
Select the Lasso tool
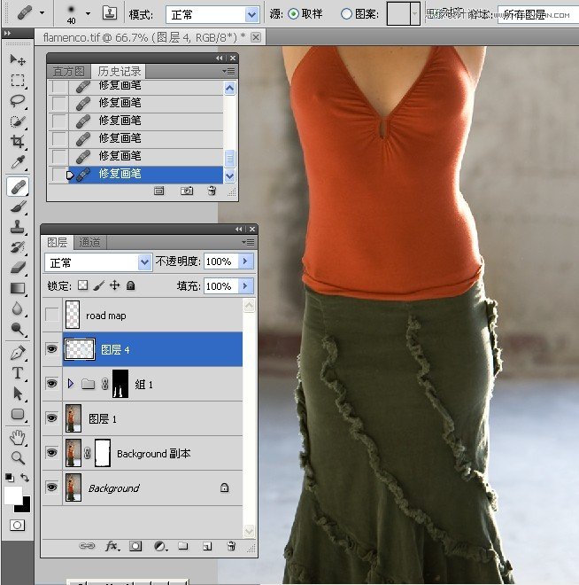(17, 100)
